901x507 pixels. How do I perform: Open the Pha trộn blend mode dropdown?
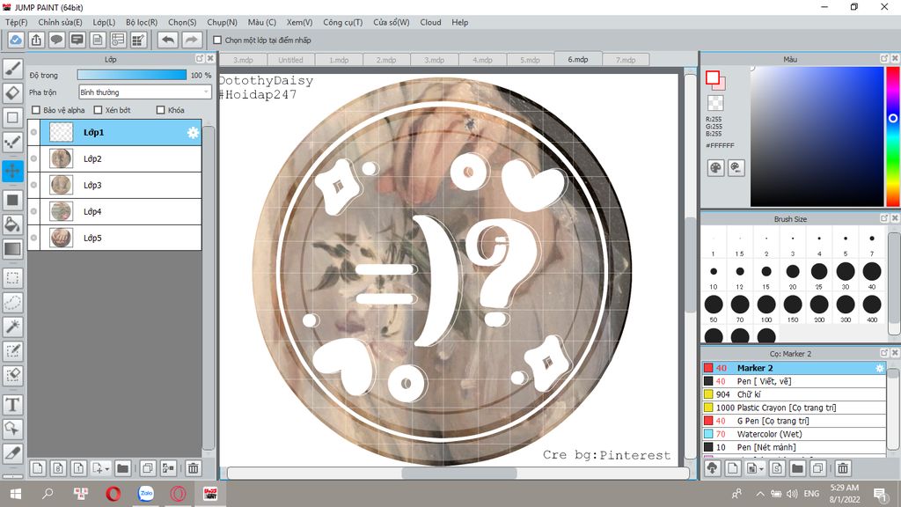click(x=145, y=92)
